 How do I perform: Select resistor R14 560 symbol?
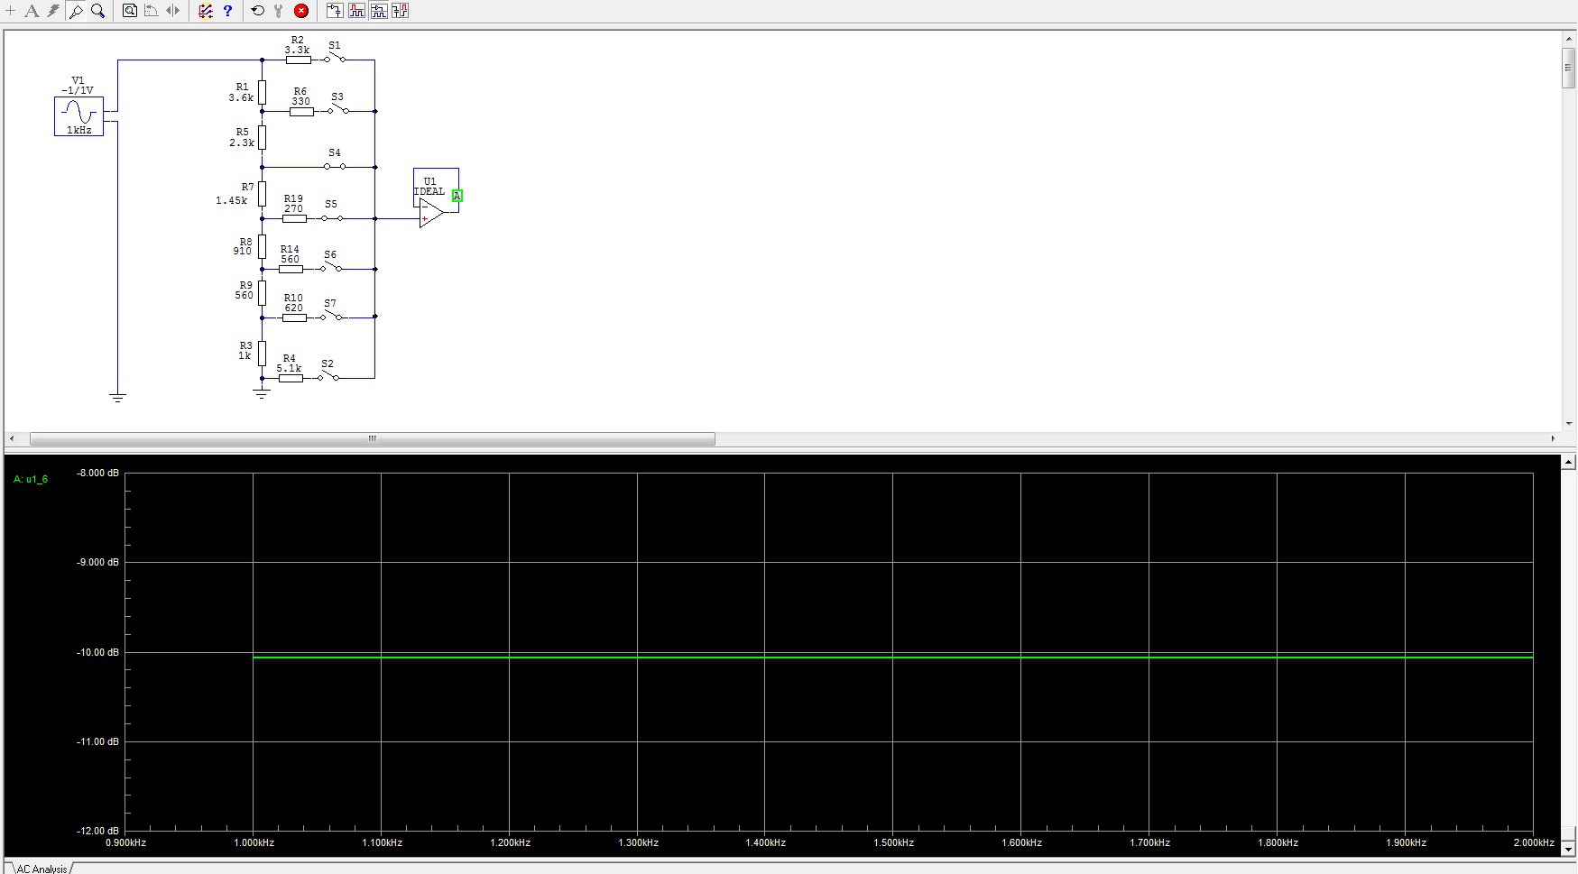(291, 269)
